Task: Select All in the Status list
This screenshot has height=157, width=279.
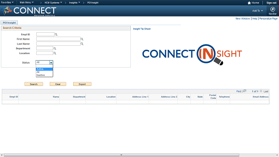Action: tap(44, 72)
